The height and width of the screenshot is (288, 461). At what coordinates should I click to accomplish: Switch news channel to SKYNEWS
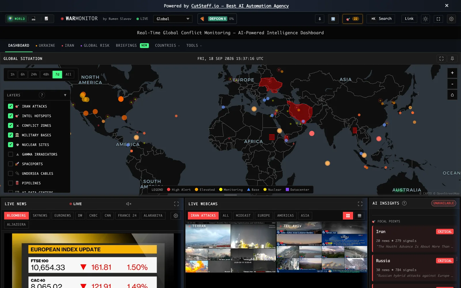40,215
